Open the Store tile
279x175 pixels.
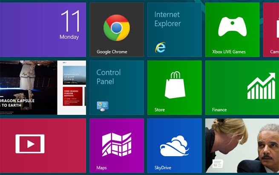click(175, 87)
